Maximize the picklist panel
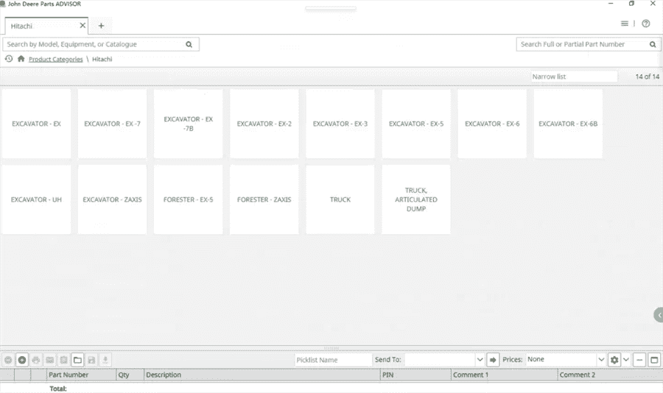Screen dimensions: 663x393 (x=654, y=360)
